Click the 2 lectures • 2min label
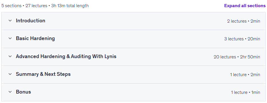Image resolution: width=267 pixels, height=103 pixels. pos(244,21)
